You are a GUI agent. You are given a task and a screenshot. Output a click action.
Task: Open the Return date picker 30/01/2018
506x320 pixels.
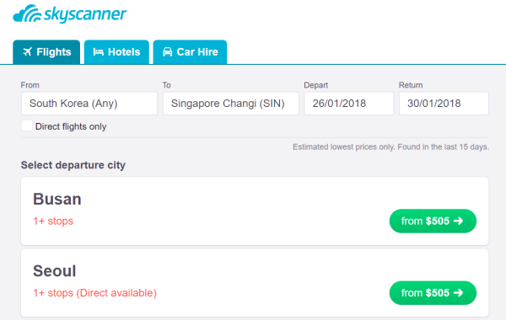(444, 104)
